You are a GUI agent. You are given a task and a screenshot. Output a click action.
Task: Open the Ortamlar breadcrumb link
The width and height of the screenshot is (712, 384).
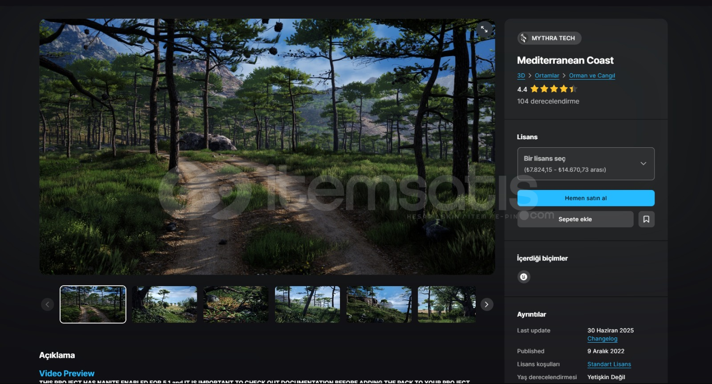(x=547, y=76)
